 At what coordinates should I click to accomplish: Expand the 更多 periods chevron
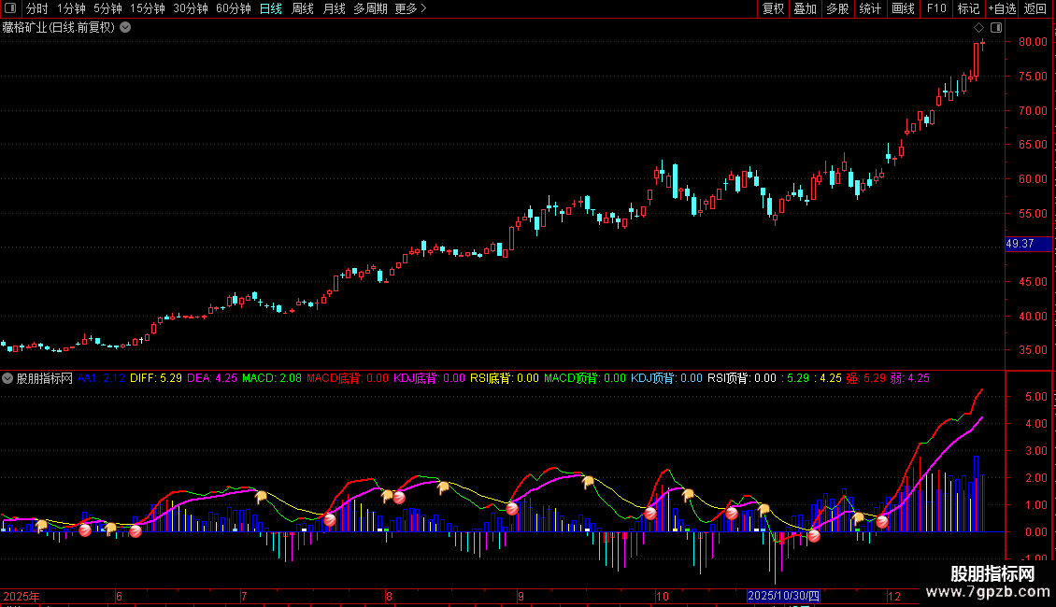pyautogui.click(x=423, y=8)
